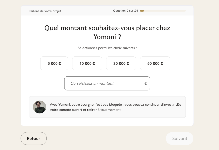Click the € currency symbol in the input
This screenshot has height=150, width=219.
[x=145, y=83]
